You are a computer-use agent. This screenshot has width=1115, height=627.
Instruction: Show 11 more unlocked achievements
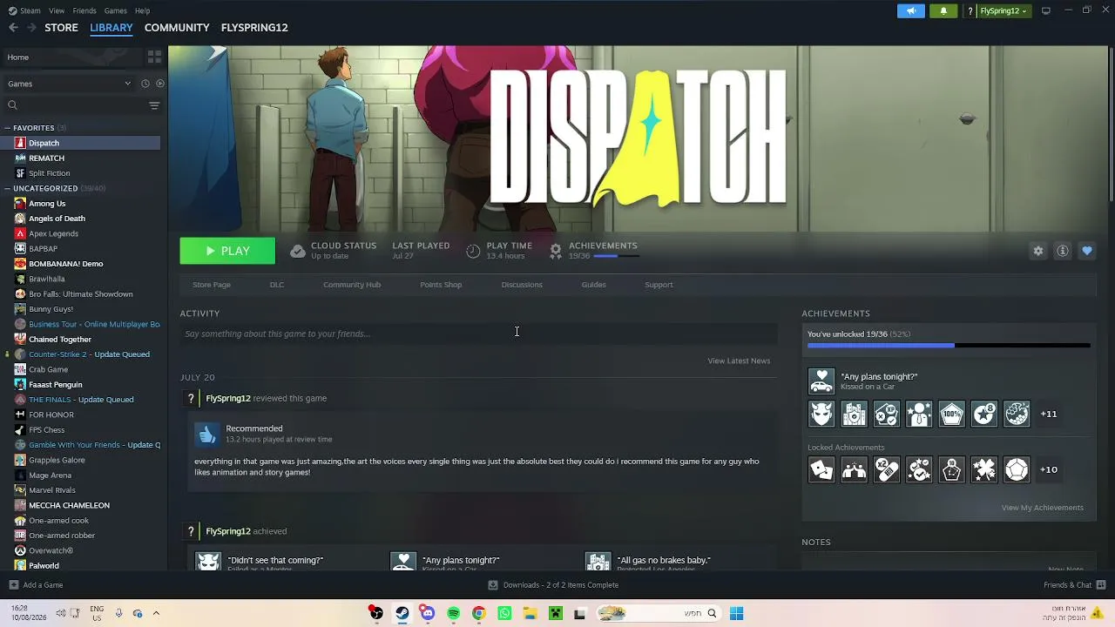1049,414
